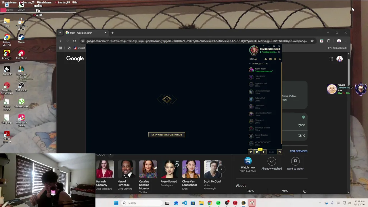Click the League client add folder icon

(x=270, y=59)
